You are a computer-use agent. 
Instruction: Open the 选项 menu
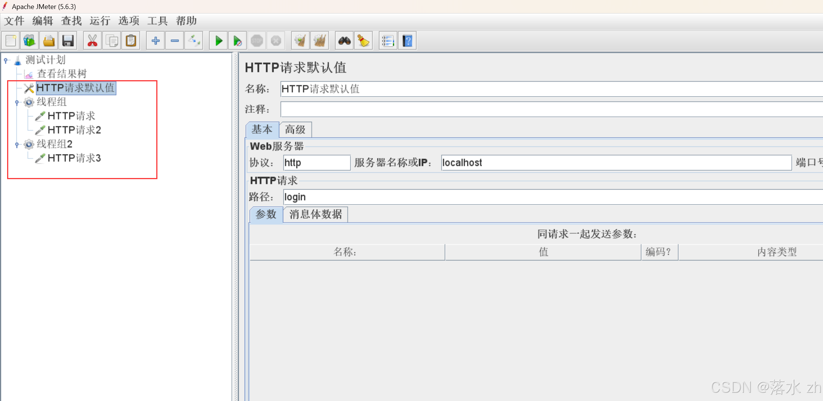(129, 21)
